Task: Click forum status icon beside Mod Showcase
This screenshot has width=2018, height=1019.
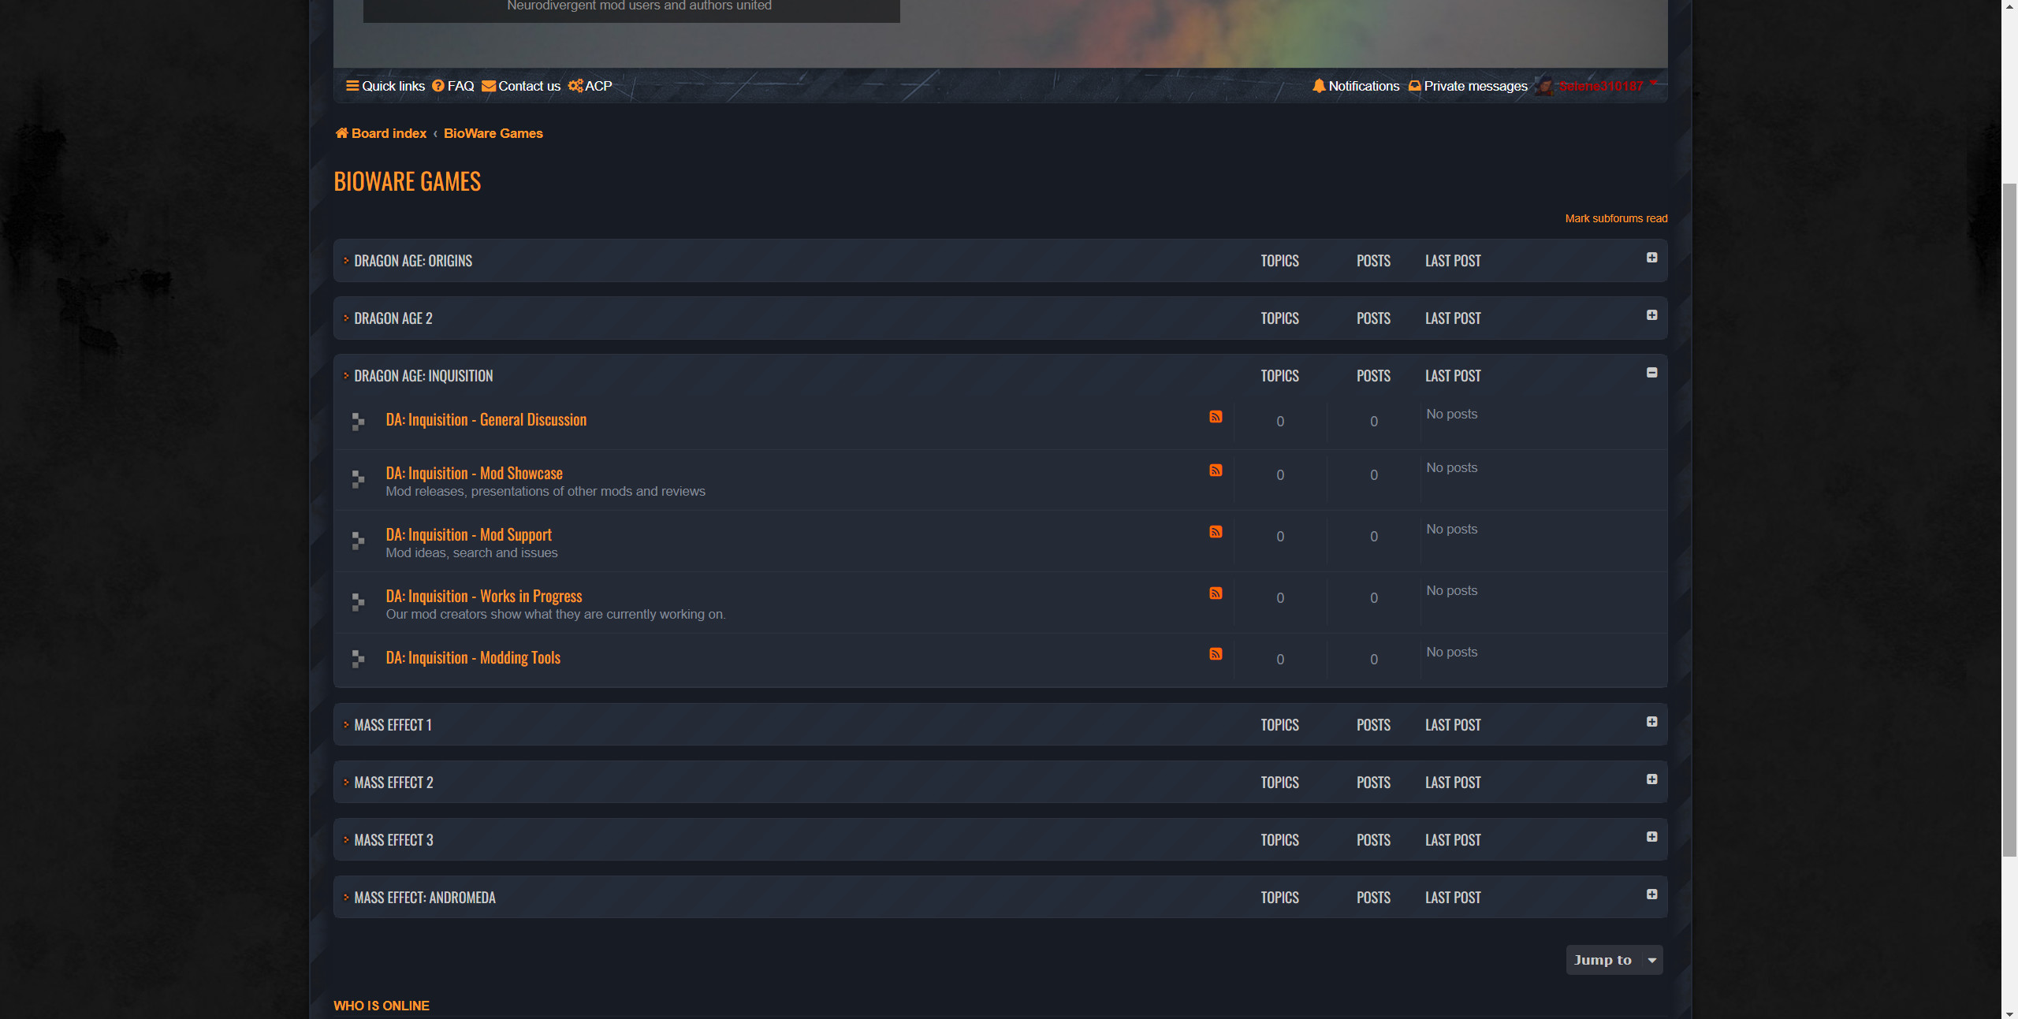Action: (358, 479)
